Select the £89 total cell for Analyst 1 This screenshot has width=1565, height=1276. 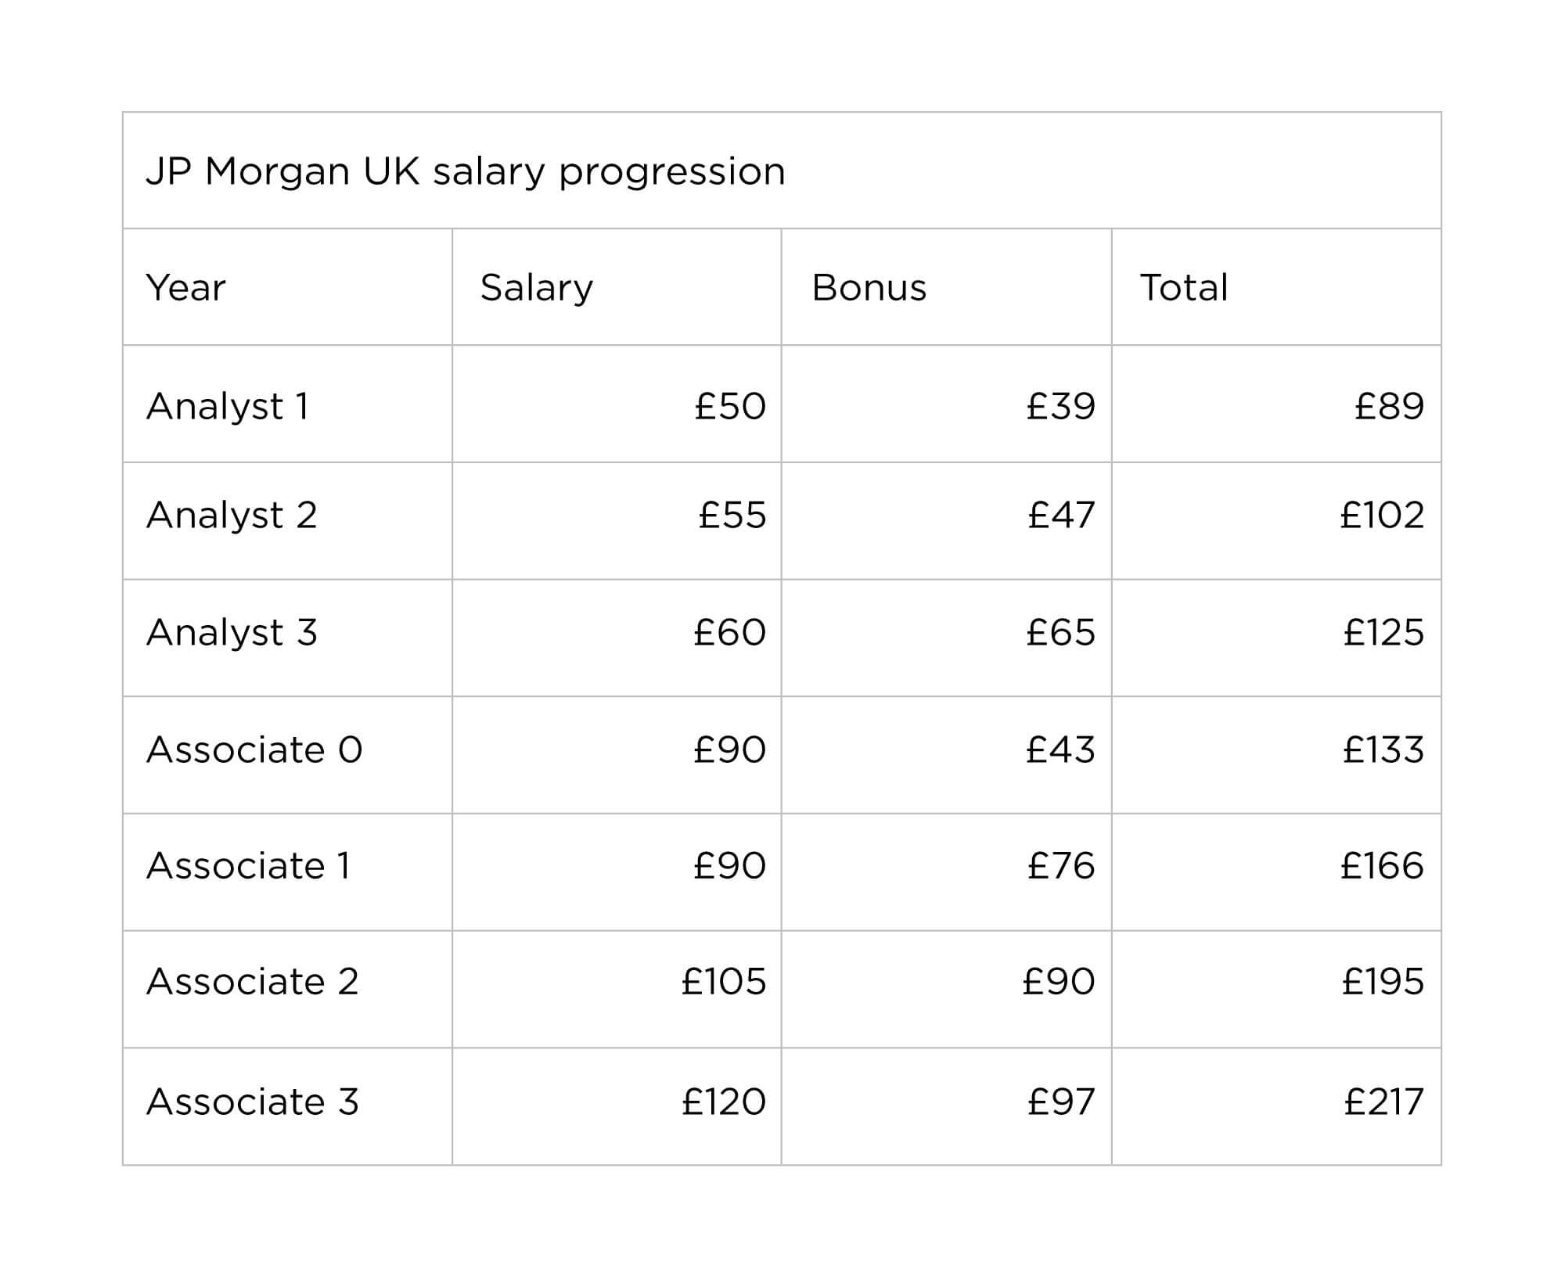[x=1389, y=406]
